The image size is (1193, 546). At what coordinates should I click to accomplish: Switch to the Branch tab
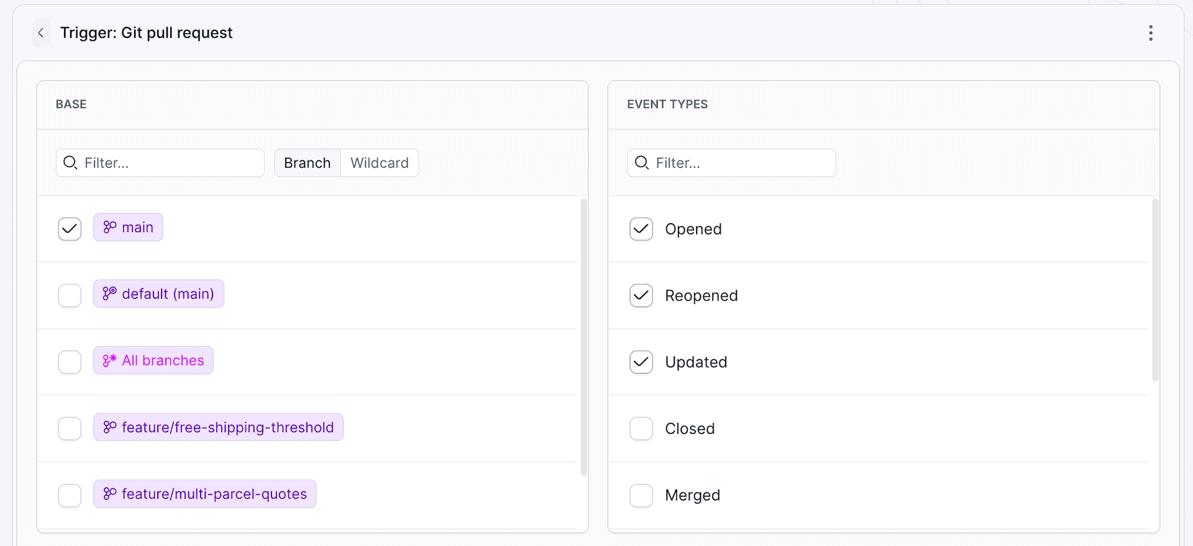(x=308, y=163)
